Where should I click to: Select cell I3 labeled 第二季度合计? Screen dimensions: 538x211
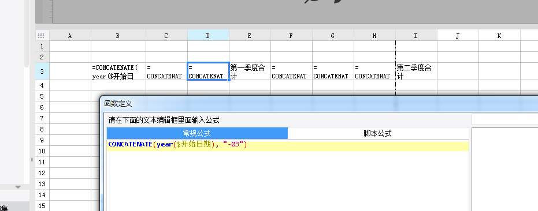pos(416,71)
